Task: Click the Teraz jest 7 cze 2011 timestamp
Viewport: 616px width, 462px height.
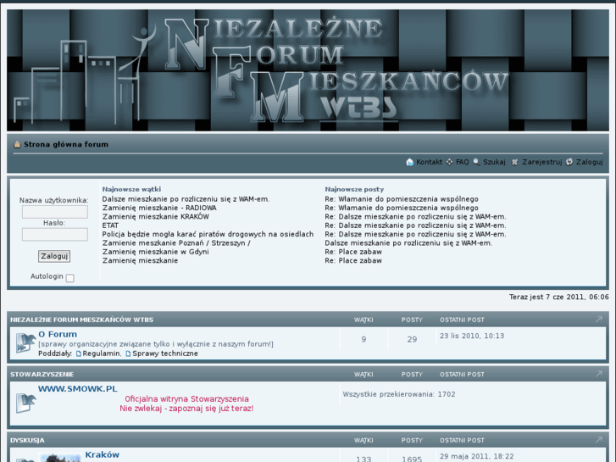Action: 559,298
